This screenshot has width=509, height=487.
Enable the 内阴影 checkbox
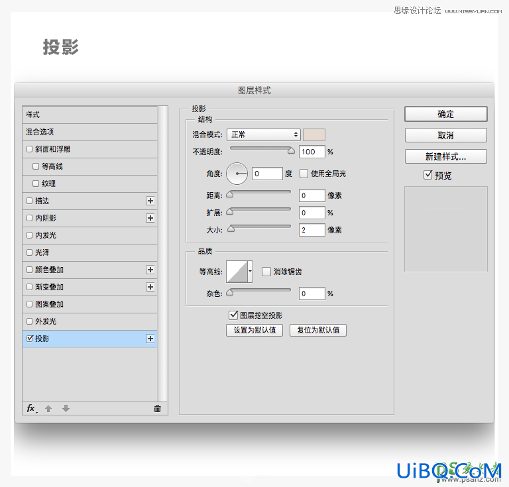[30, 218]
